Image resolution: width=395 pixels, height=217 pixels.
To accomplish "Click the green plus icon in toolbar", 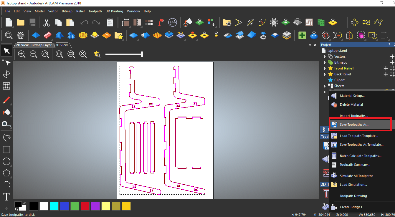I will 302,36.
